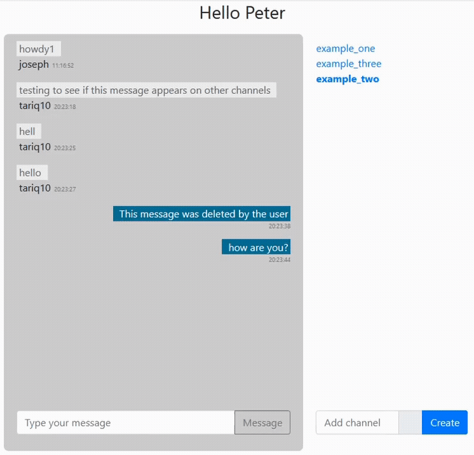Screen dimensions: 474x455
Task: Select the active example_two channel
Action: click(x=347, y=79)
